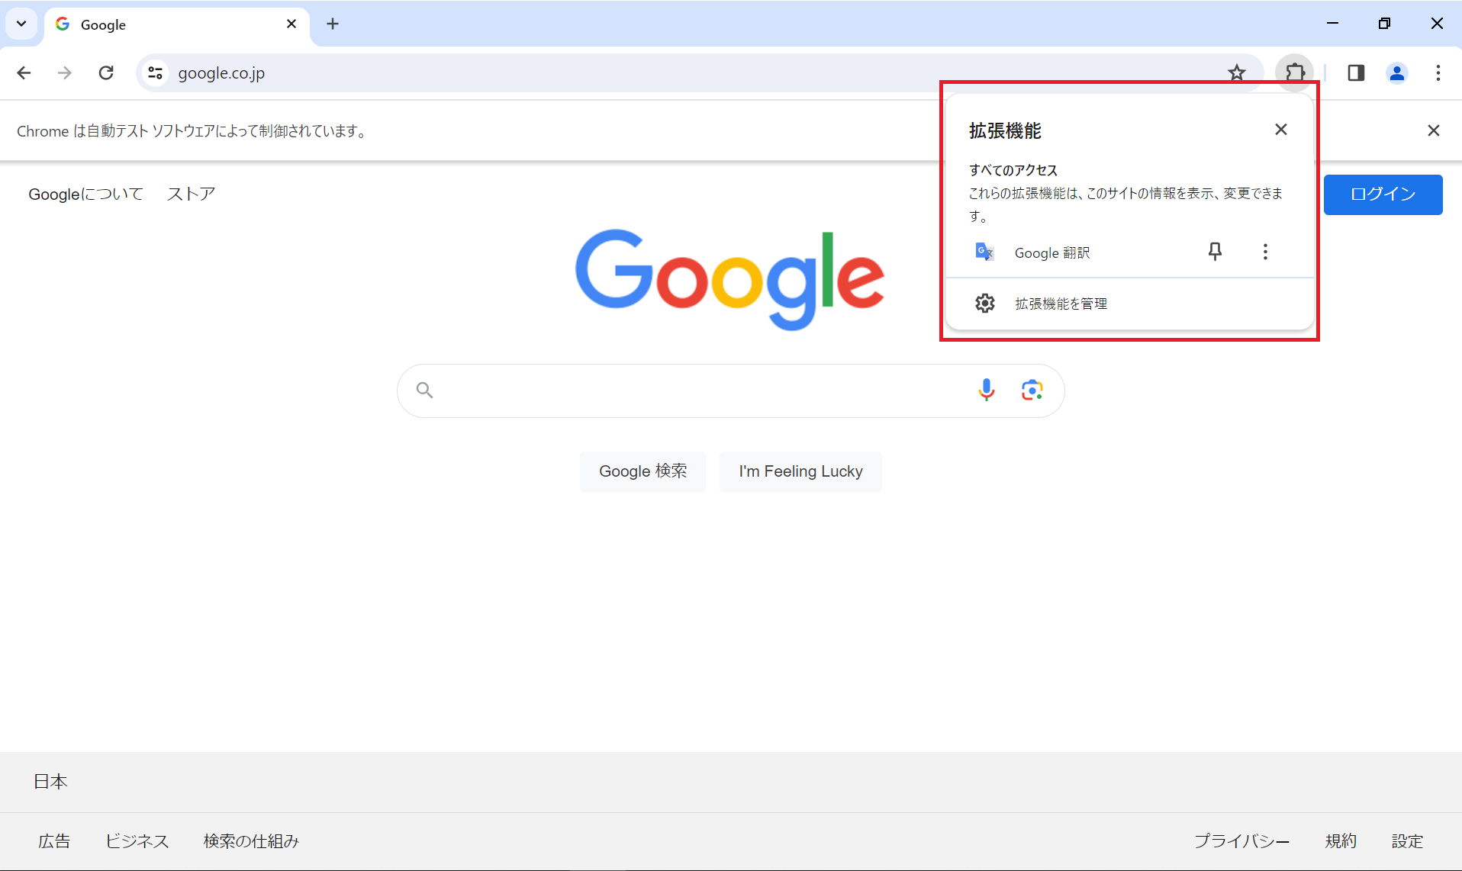Image resolution: width=1462 pixels, height=871 pixels.
Task: Open the site information icon in address bar
Action: tap(155, 72)
